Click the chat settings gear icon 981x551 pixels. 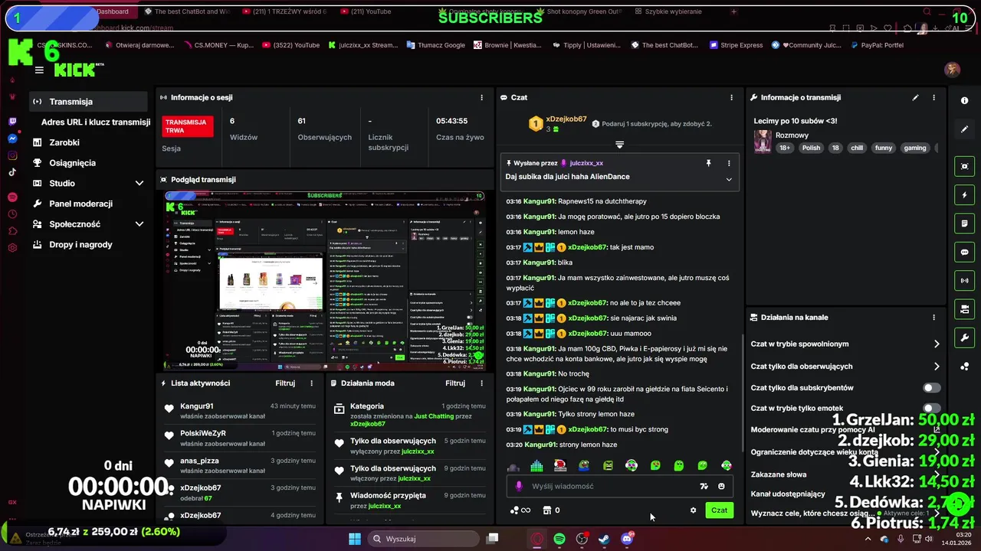693,510
